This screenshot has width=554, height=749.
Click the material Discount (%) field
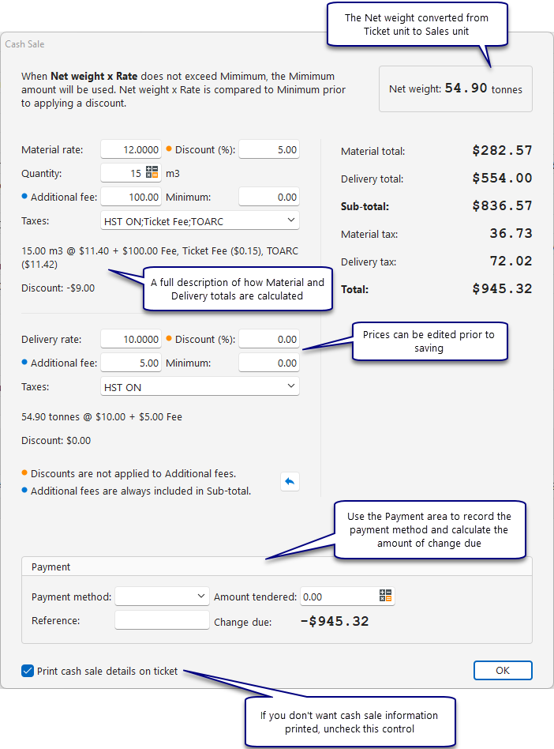[268, 149]
